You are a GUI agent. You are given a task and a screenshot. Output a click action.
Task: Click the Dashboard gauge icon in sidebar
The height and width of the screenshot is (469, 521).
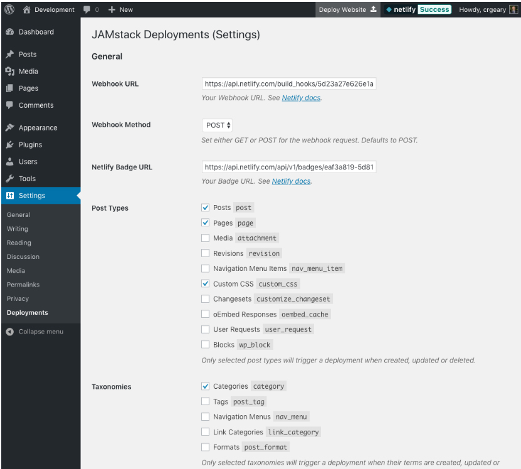coord(11,32)
